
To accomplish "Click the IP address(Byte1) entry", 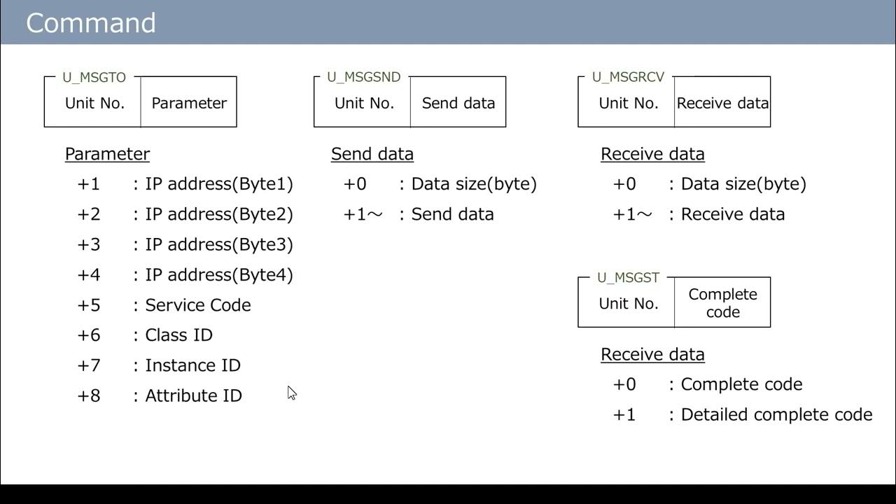I will click(218, 184).
